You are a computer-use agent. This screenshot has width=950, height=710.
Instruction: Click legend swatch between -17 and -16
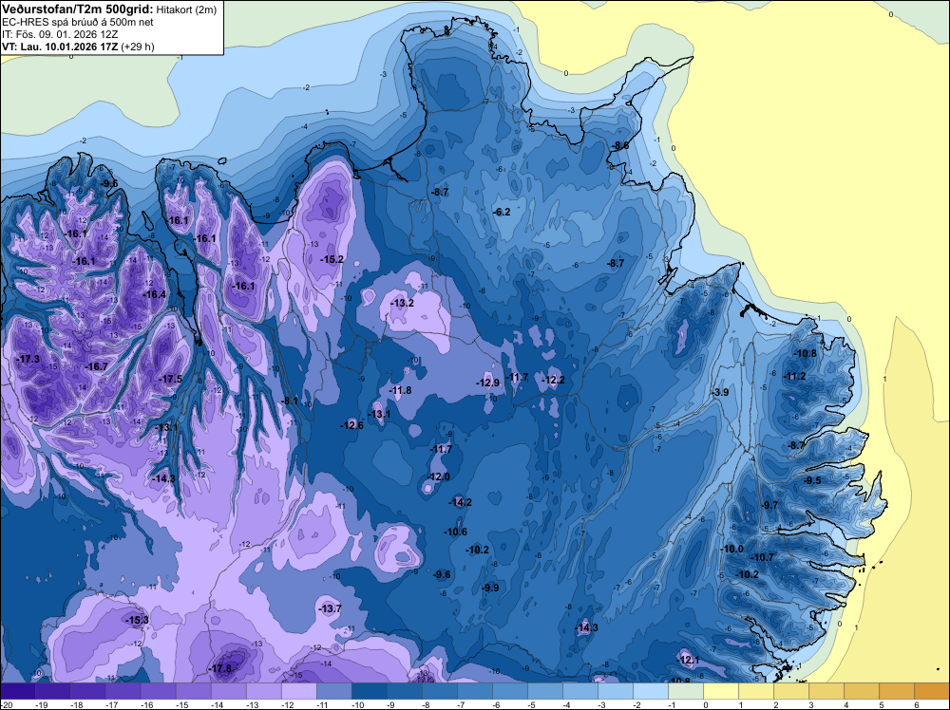pos(123,692)
